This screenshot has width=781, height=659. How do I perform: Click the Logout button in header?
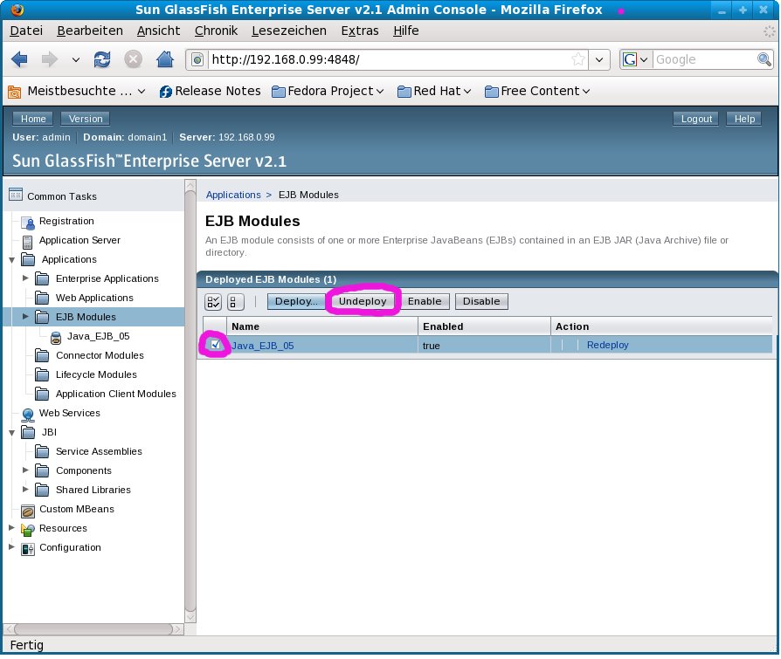(x=696, y=119)
